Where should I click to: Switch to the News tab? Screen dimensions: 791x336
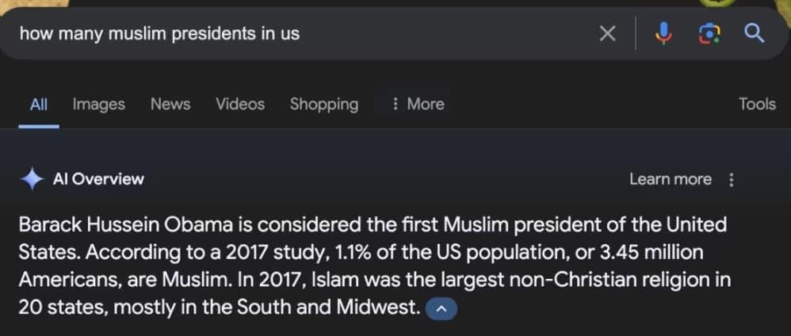170,104
